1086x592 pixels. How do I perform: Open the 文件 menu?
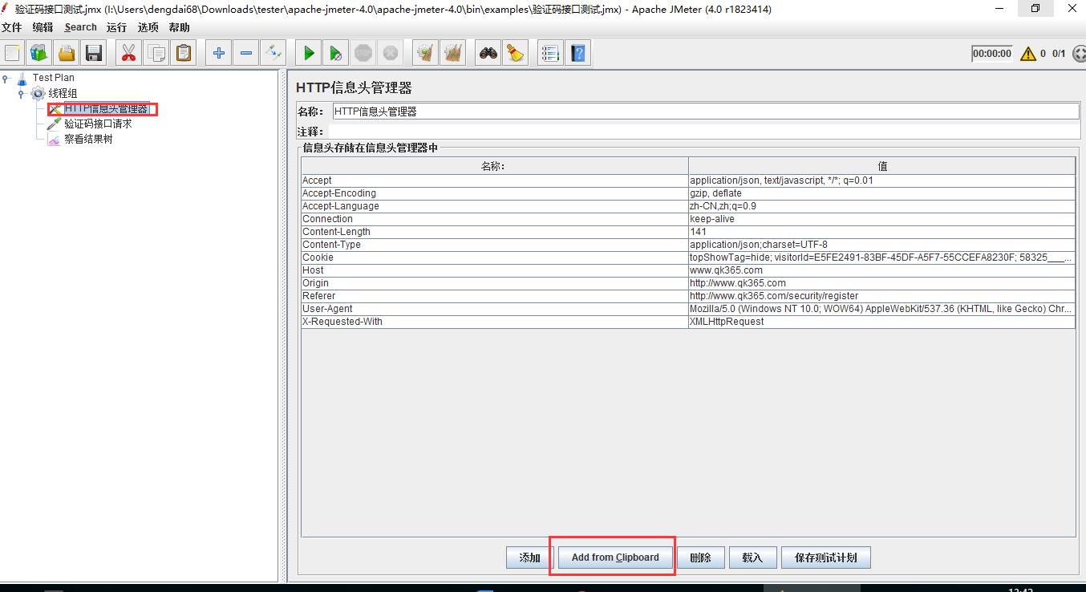(x=11, y=27)
